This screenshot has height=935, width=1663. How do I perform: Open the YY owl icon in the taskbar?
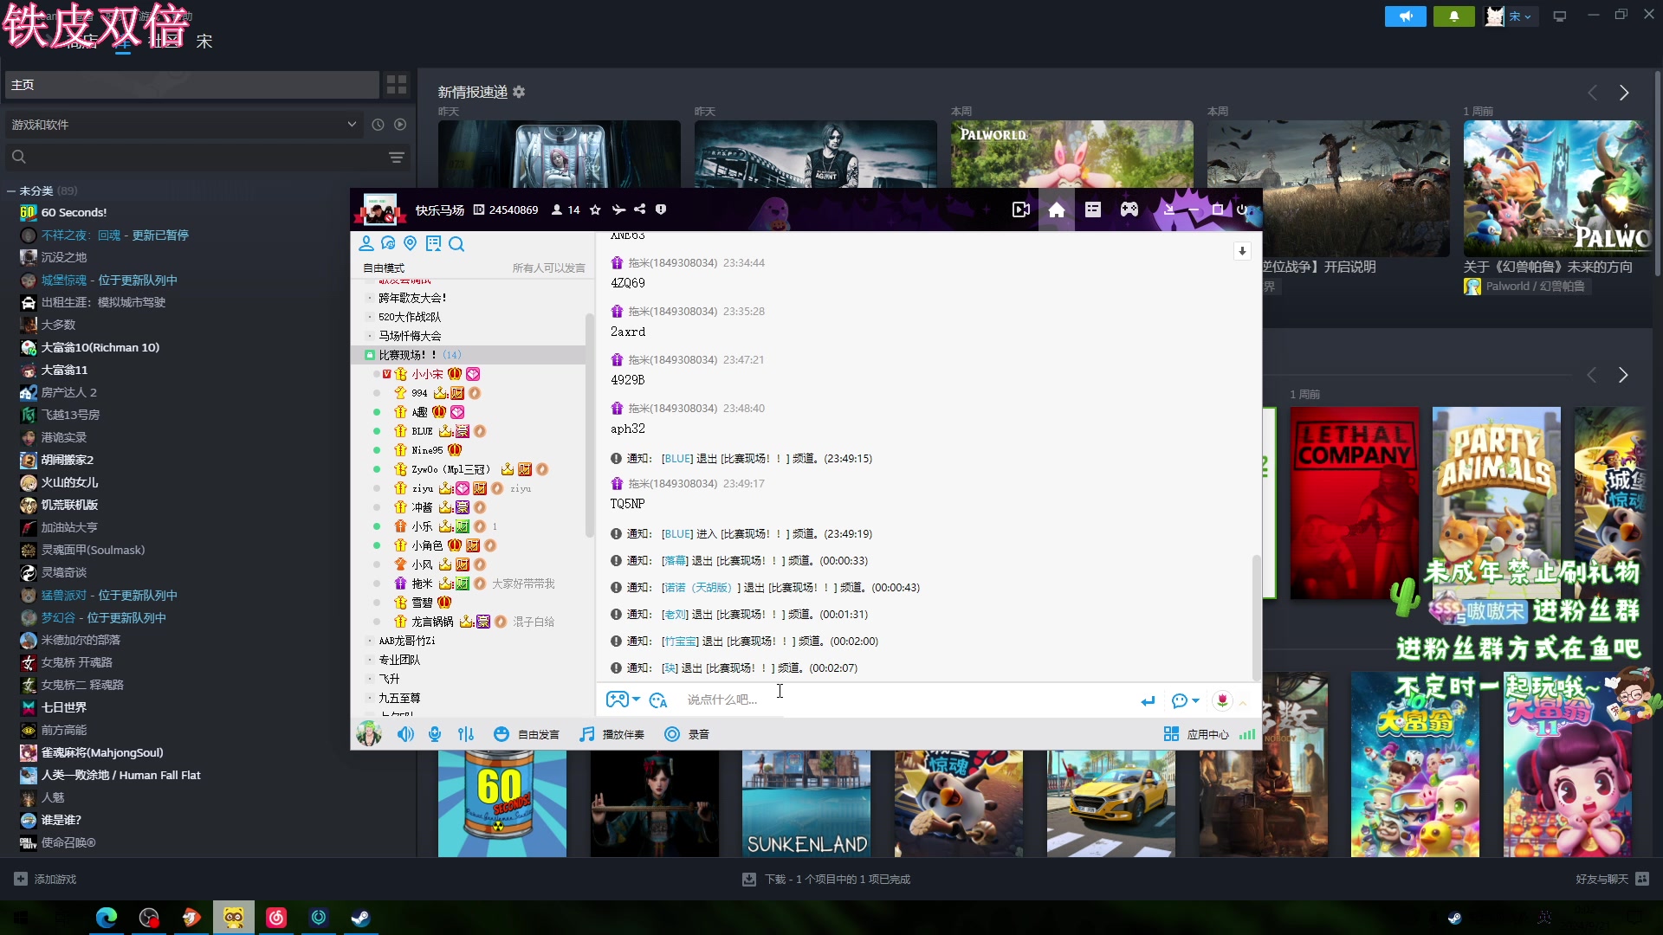point(234,918)
